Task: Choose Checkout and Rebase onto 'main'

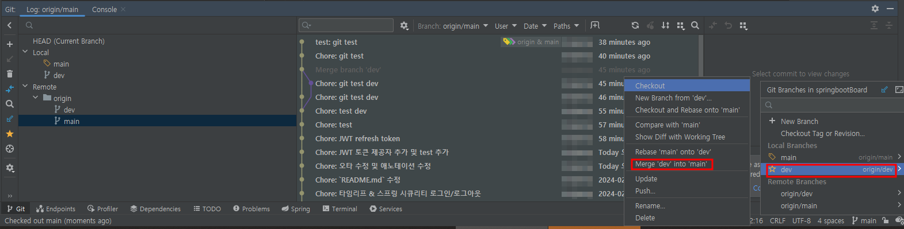Action: click(x=687, y=110)
